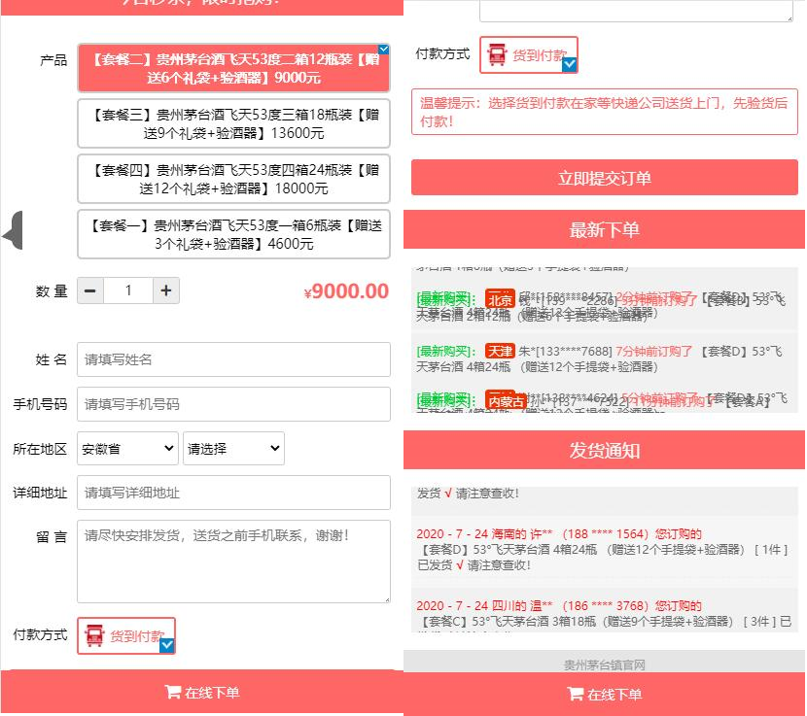The image size is (807, 716).
Task: Click the ¥9000.00 total price
Action: (346, 291)
